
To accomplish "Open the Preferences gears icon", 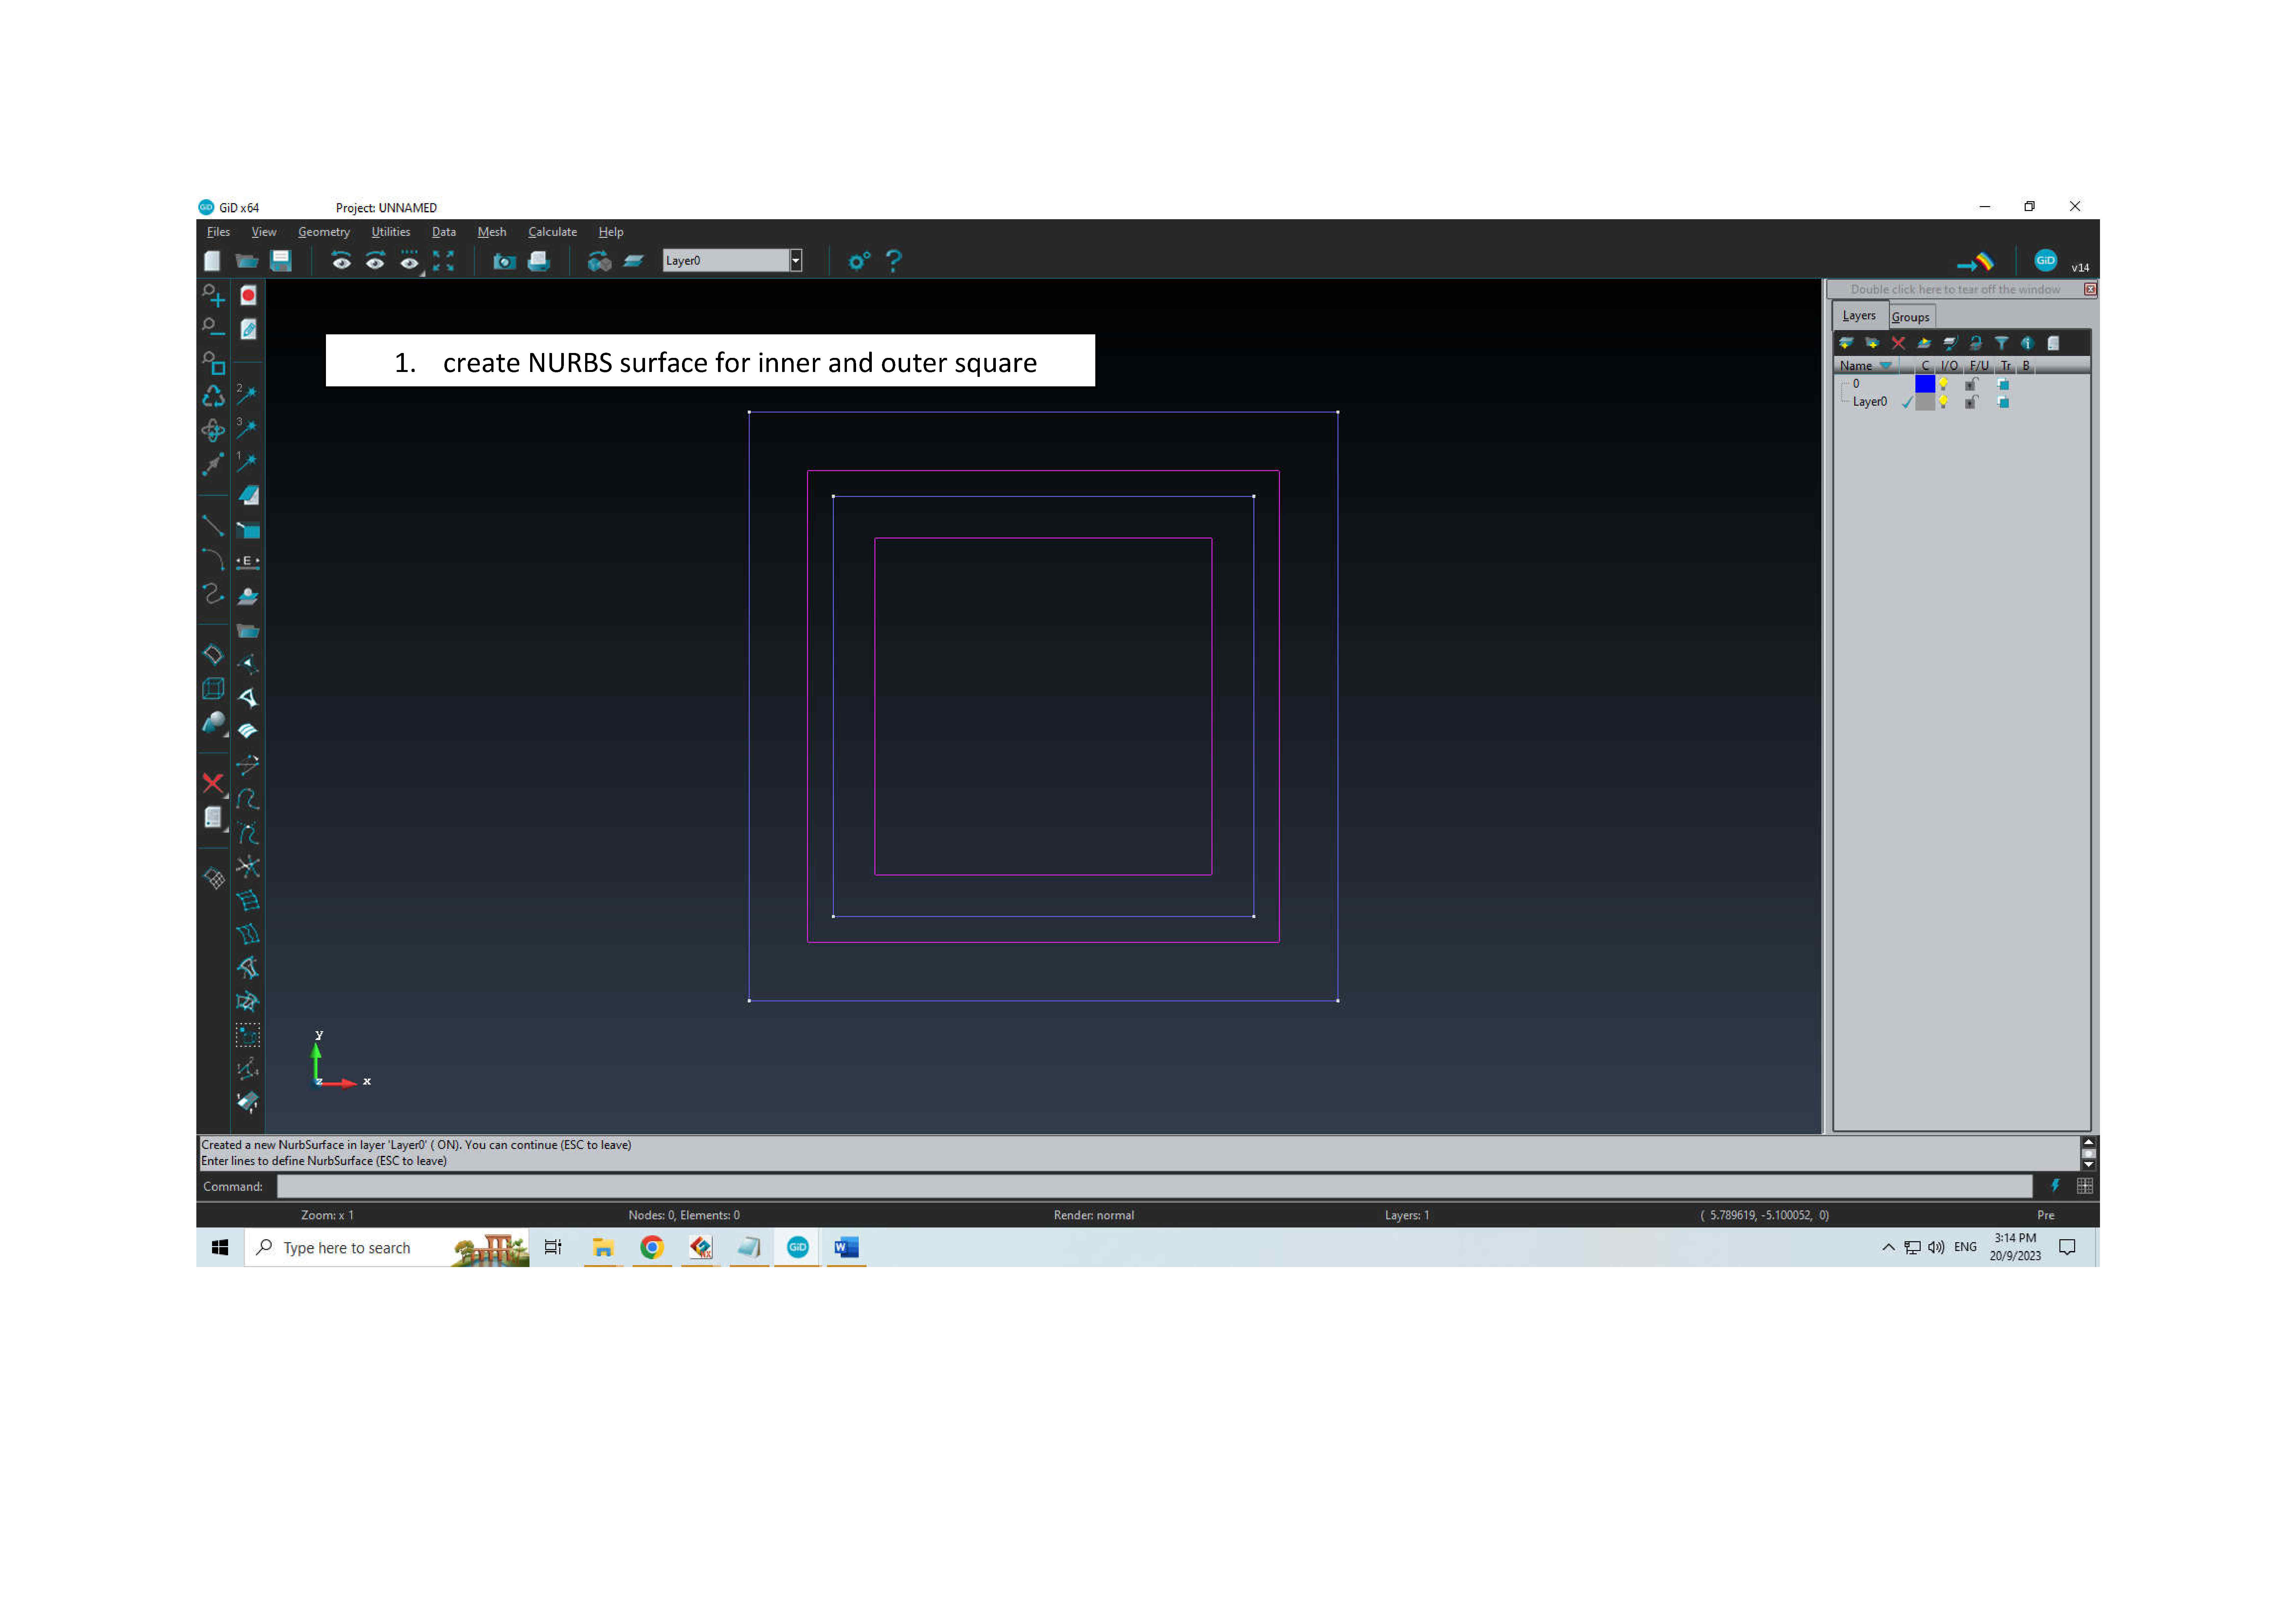I will pos(859,261).
